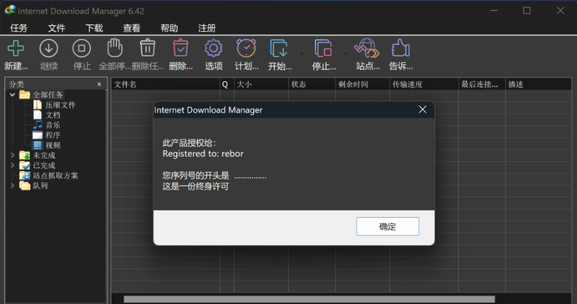Image resolution: width=577 pixels, height=304 pixels.
Task: Sort by 文件名 column header
Action: coord(165,84)
